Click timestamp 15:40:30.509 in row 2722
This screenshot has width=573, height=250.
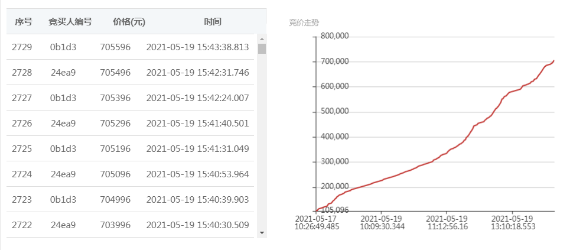coord(223,225)
